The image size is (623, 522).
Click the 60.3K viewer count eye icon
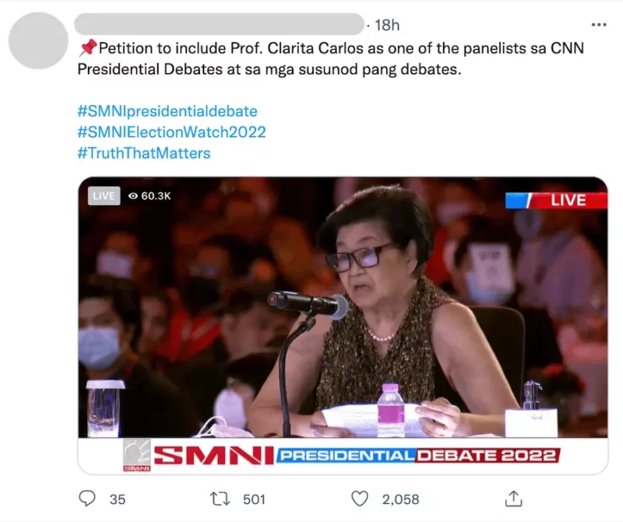133,196
